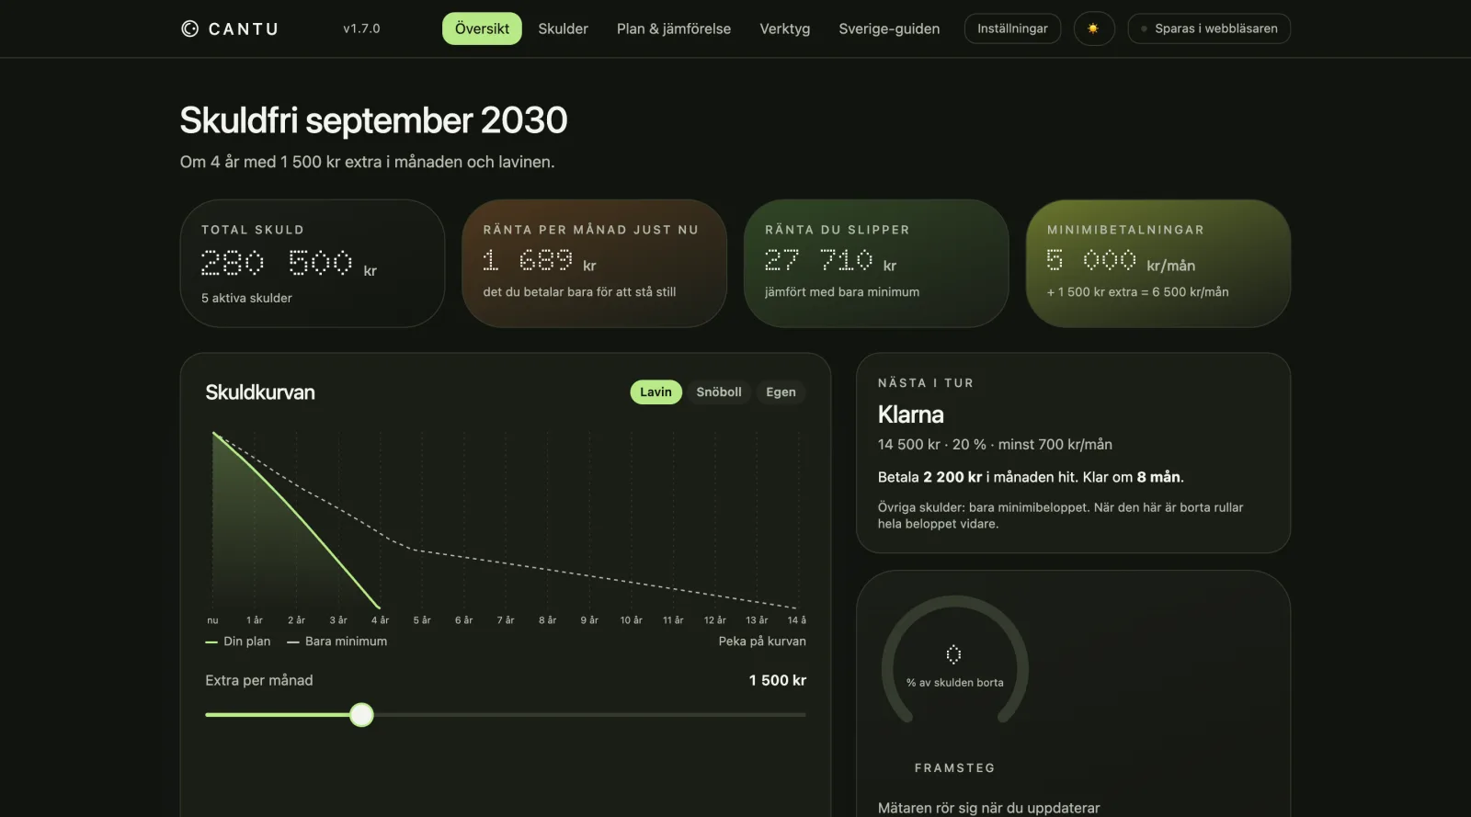Click the Ränta du slipper card
1471x817 pixels.
(876, 264)
